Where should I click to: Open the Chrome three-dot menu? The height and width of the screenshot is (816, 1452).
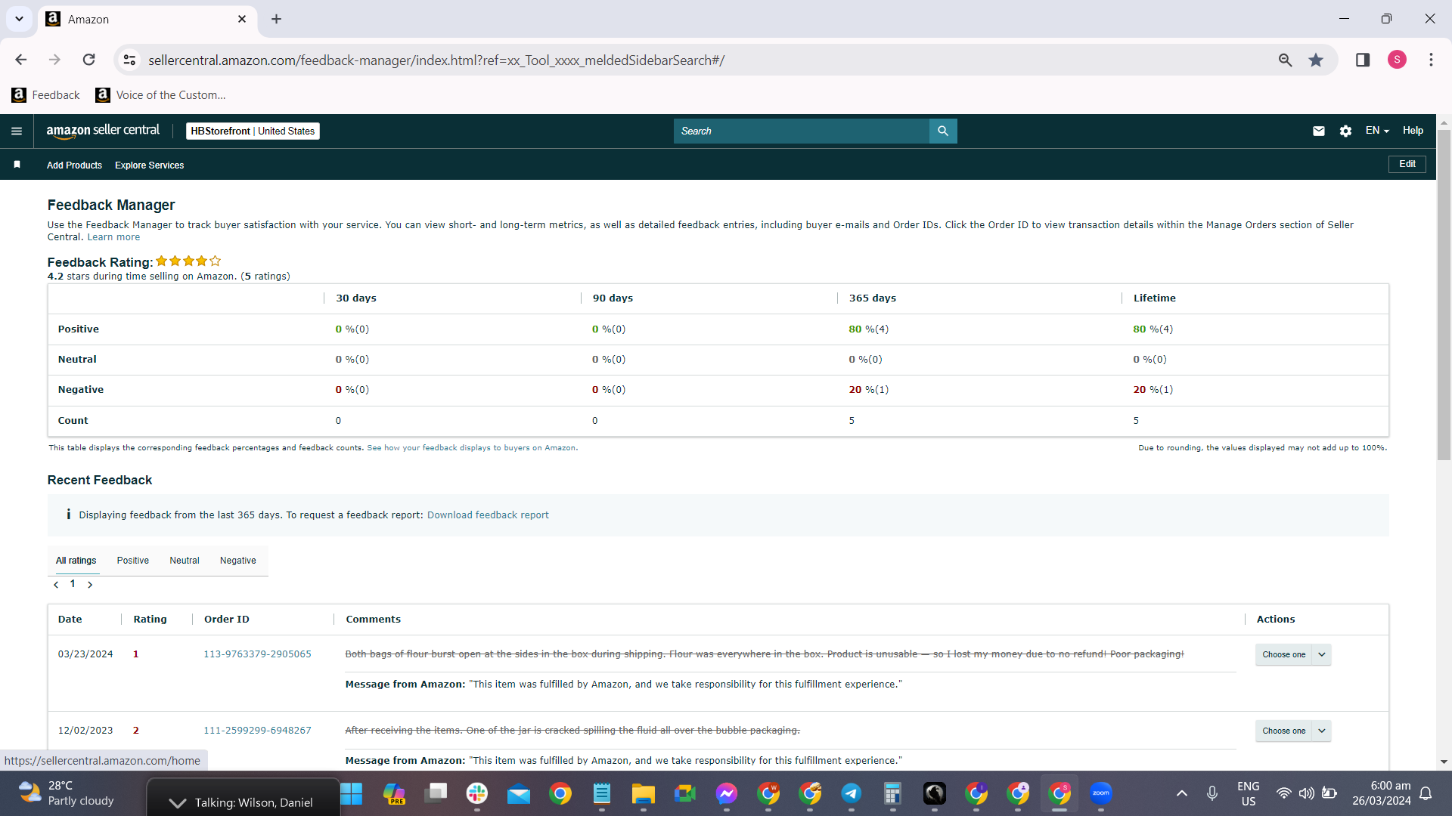[x=1431, y=60]
